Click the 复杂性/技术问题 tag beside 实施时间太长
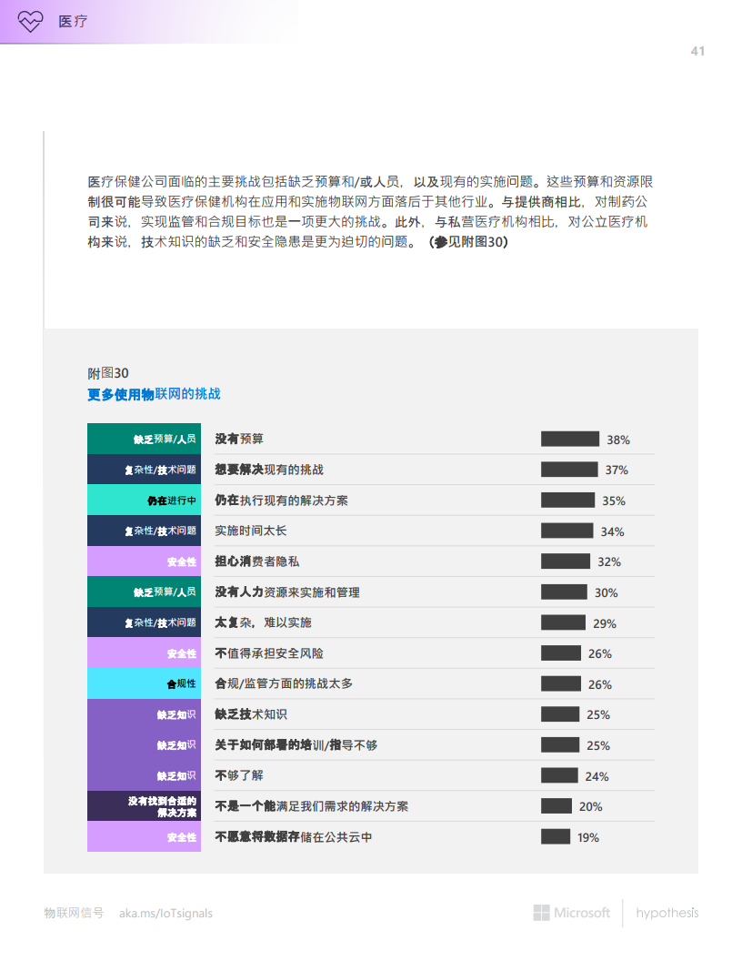This screenshot has height=961, width=742. pos(144,531)
